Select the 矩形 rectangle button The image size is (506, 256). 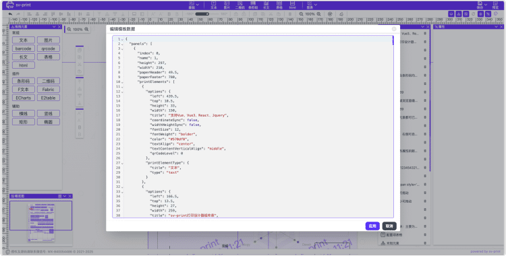point(23,122)
